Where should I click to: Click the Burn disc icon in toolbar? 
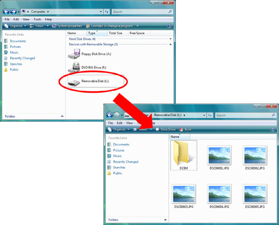[181, 130]
